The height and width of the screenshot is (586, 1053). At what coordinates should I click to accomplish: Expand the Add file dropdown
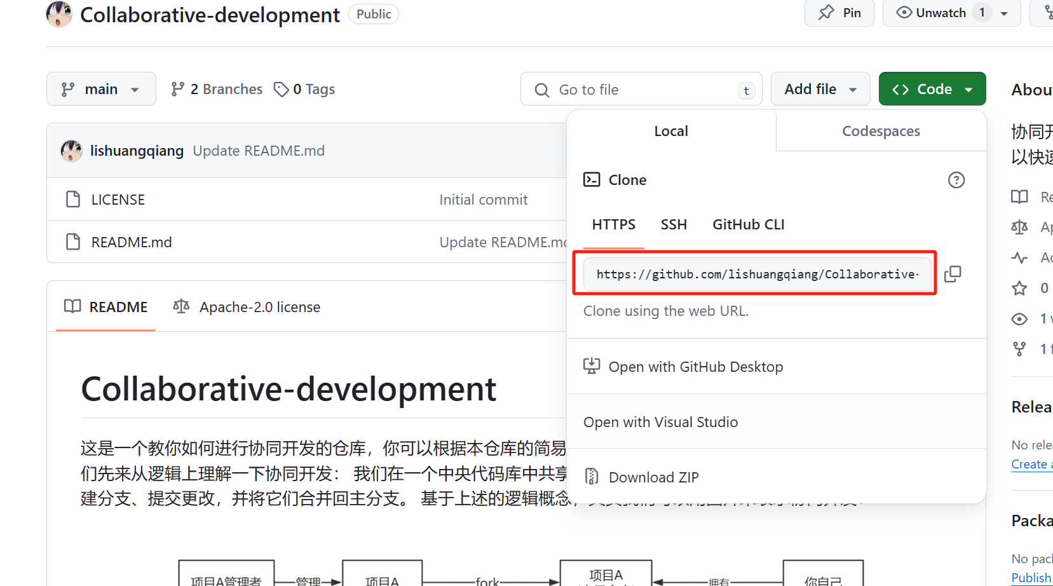[820, 89]
